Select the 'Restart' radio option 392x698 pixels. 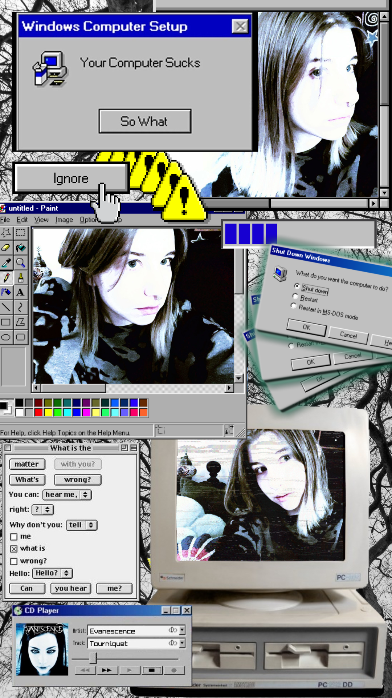coord(295,296)
